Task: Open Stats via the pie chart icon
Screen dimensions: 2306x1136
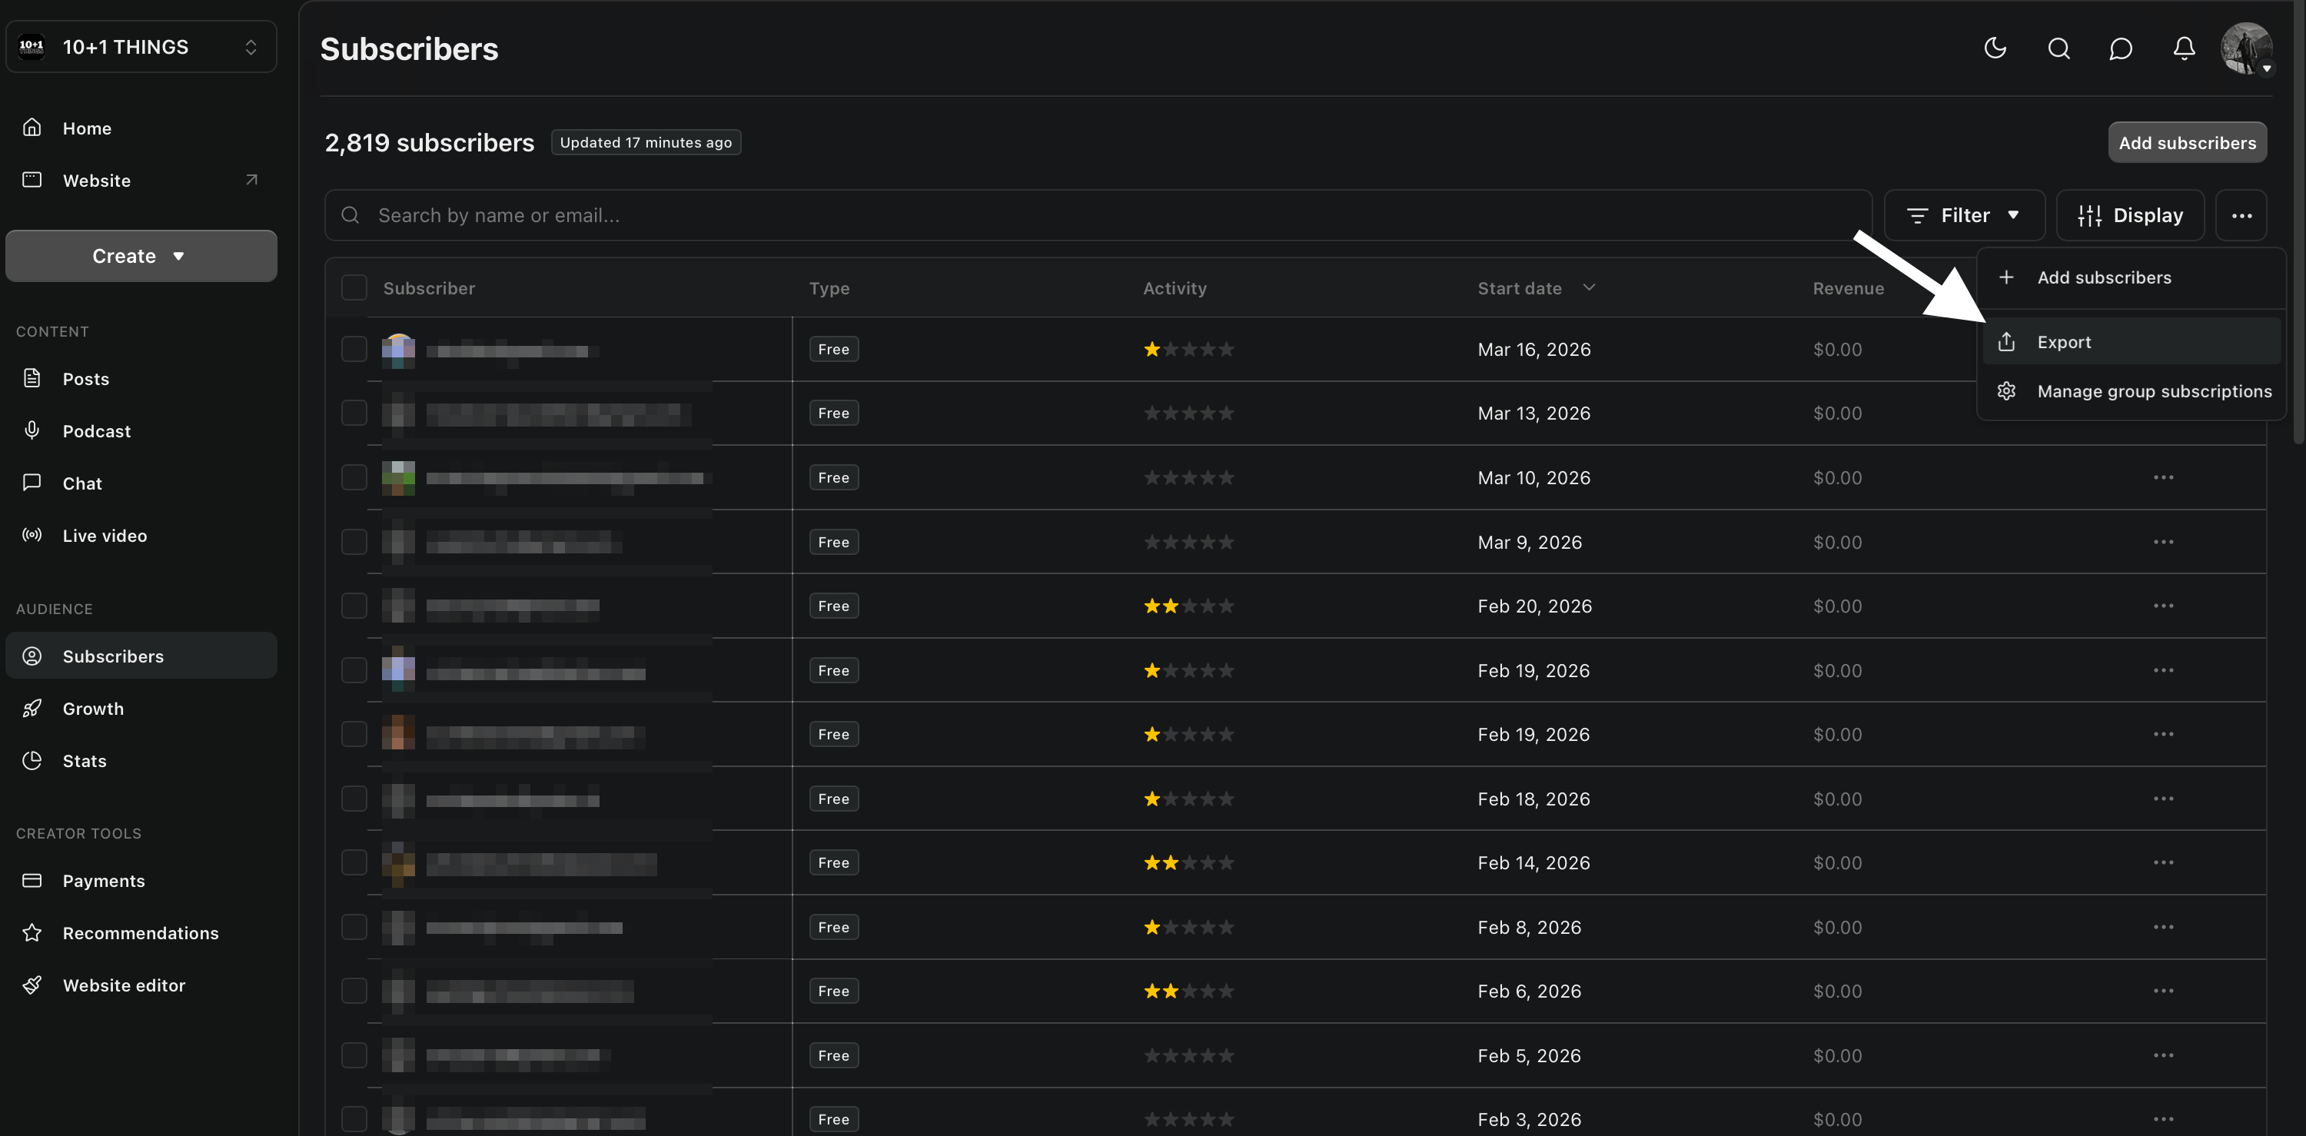Action: coord(32,760)
